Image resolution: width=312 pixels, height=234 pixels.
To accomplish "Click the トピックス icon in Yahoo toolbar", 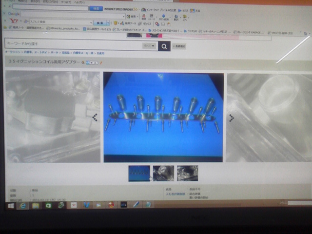I will tap(145, 24).
